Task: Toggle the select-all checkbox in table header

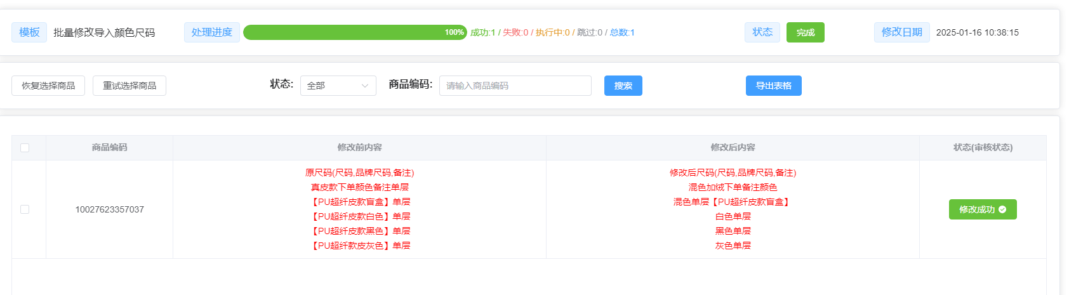Action: coord(25,148)
